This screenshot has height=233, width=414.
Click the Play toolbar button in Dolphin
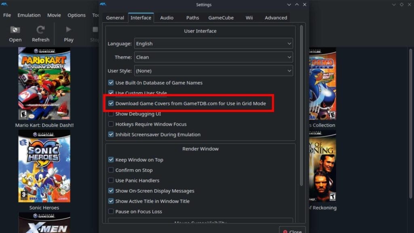(68, 34)
